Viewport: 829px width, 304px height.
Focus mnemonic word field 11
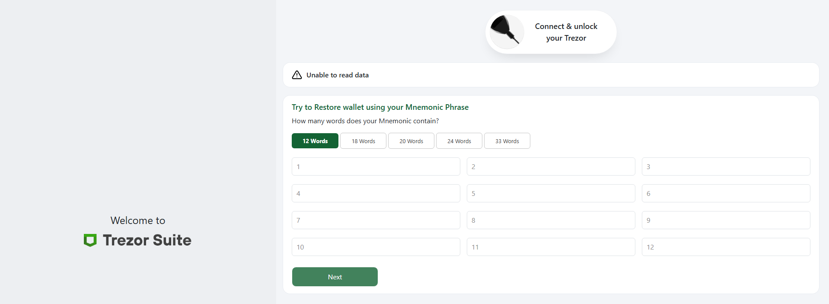click(x=551, y=247)
